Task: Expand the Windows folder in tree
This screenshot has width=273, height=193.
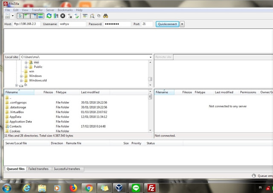Action: pyautogui.click(x=21, y=76)
